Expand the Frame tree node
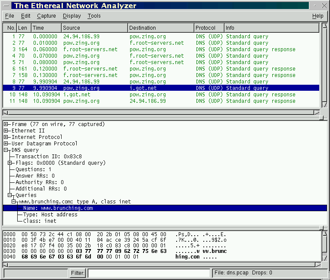 click(x=6, y=124)
